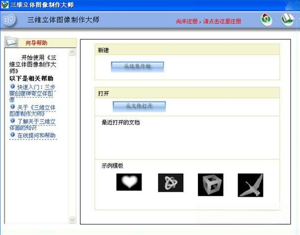Viewport: 300px width, 235px height.
Task: Select the hollow cube sample template
Action: (x=211, y=185)
